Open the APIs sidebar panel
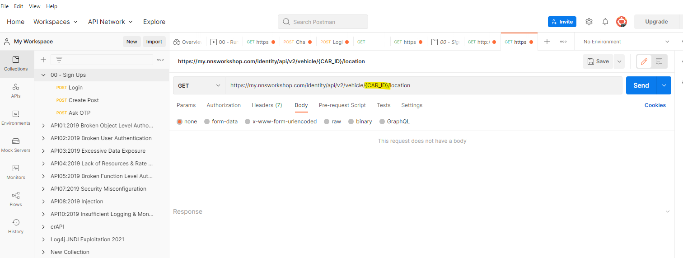This screenshot has width=683, height=258. (x=16, y=91)
